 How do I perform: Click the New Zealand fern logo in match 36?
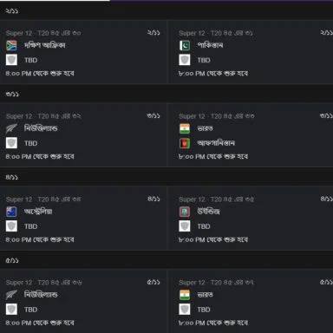point(11,295)
